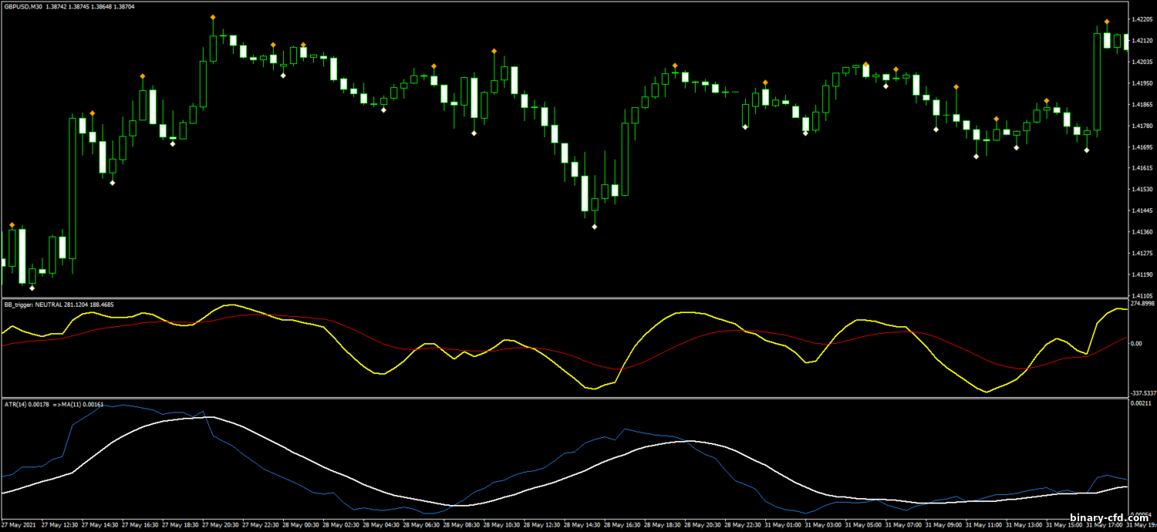Viewport: 1157px width, 532px height.
Task: Click the 28 May 12:30 time label
Action: pyautogui.click(x=541, y=525)
